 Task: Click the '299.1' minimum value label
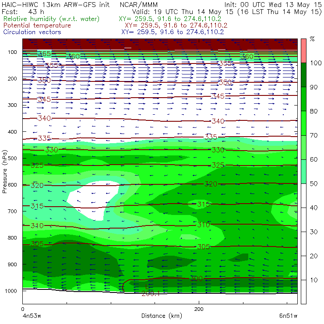click(x=151, y=294)
